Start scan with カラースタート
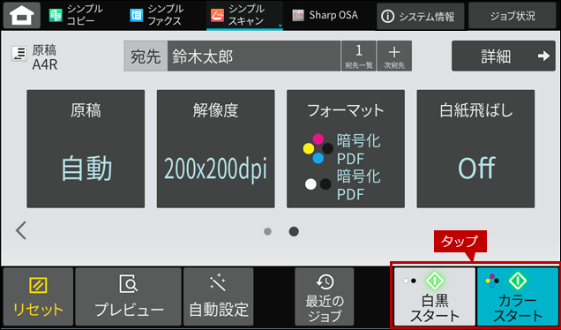Viewport: 561px width, 330px height. [x=518, y=296]
